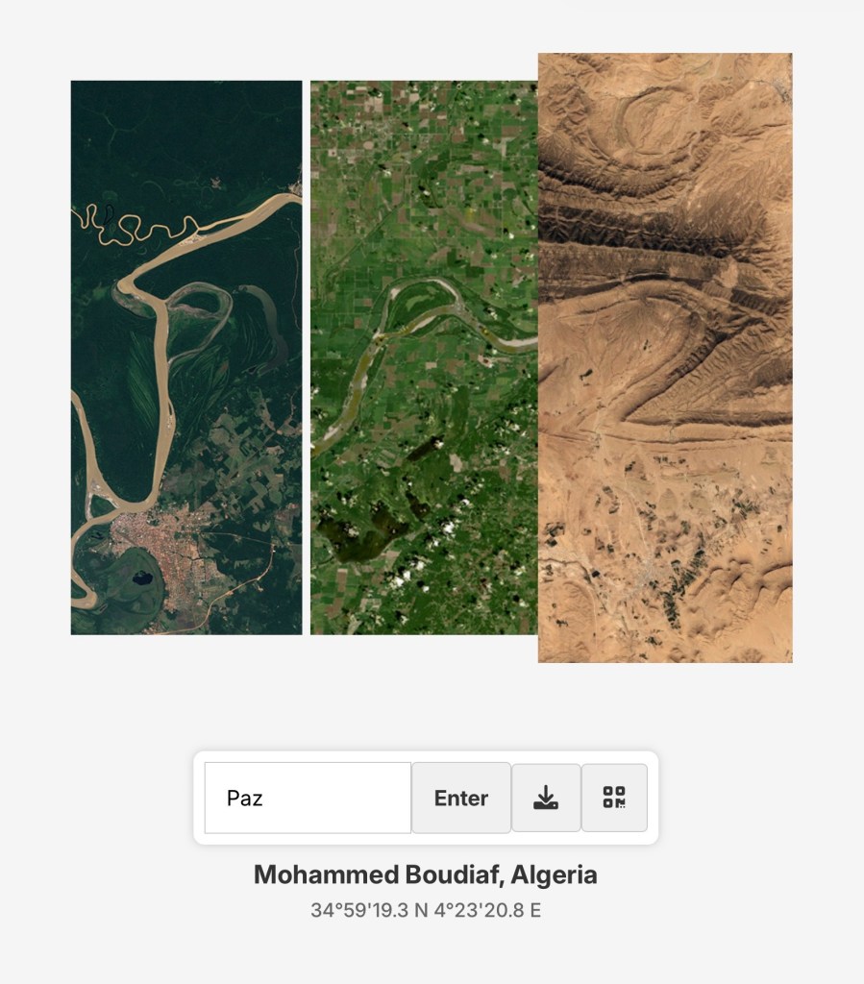Select the dark river satellite tile
This screenshot has width=864, height=984.
[x=186, y=357]
